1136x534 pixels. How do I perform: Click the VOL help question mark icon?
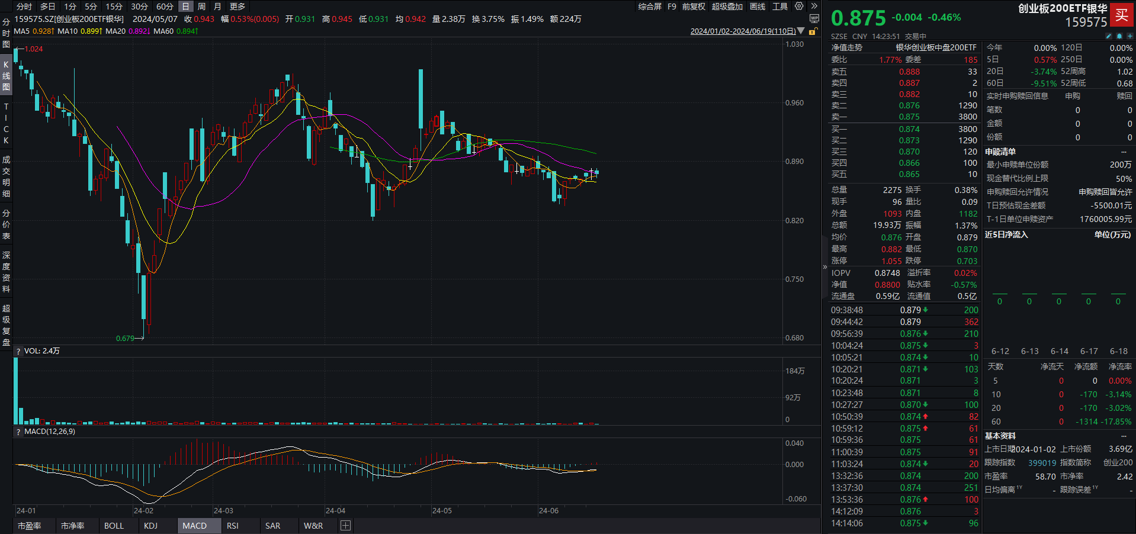(x=18, y=351)
